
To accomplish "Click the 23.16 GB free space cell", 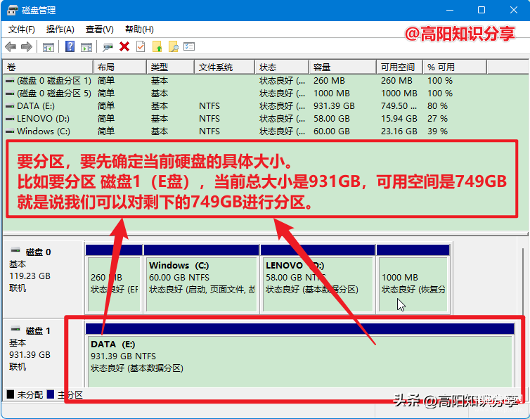I will click(399, 131).
